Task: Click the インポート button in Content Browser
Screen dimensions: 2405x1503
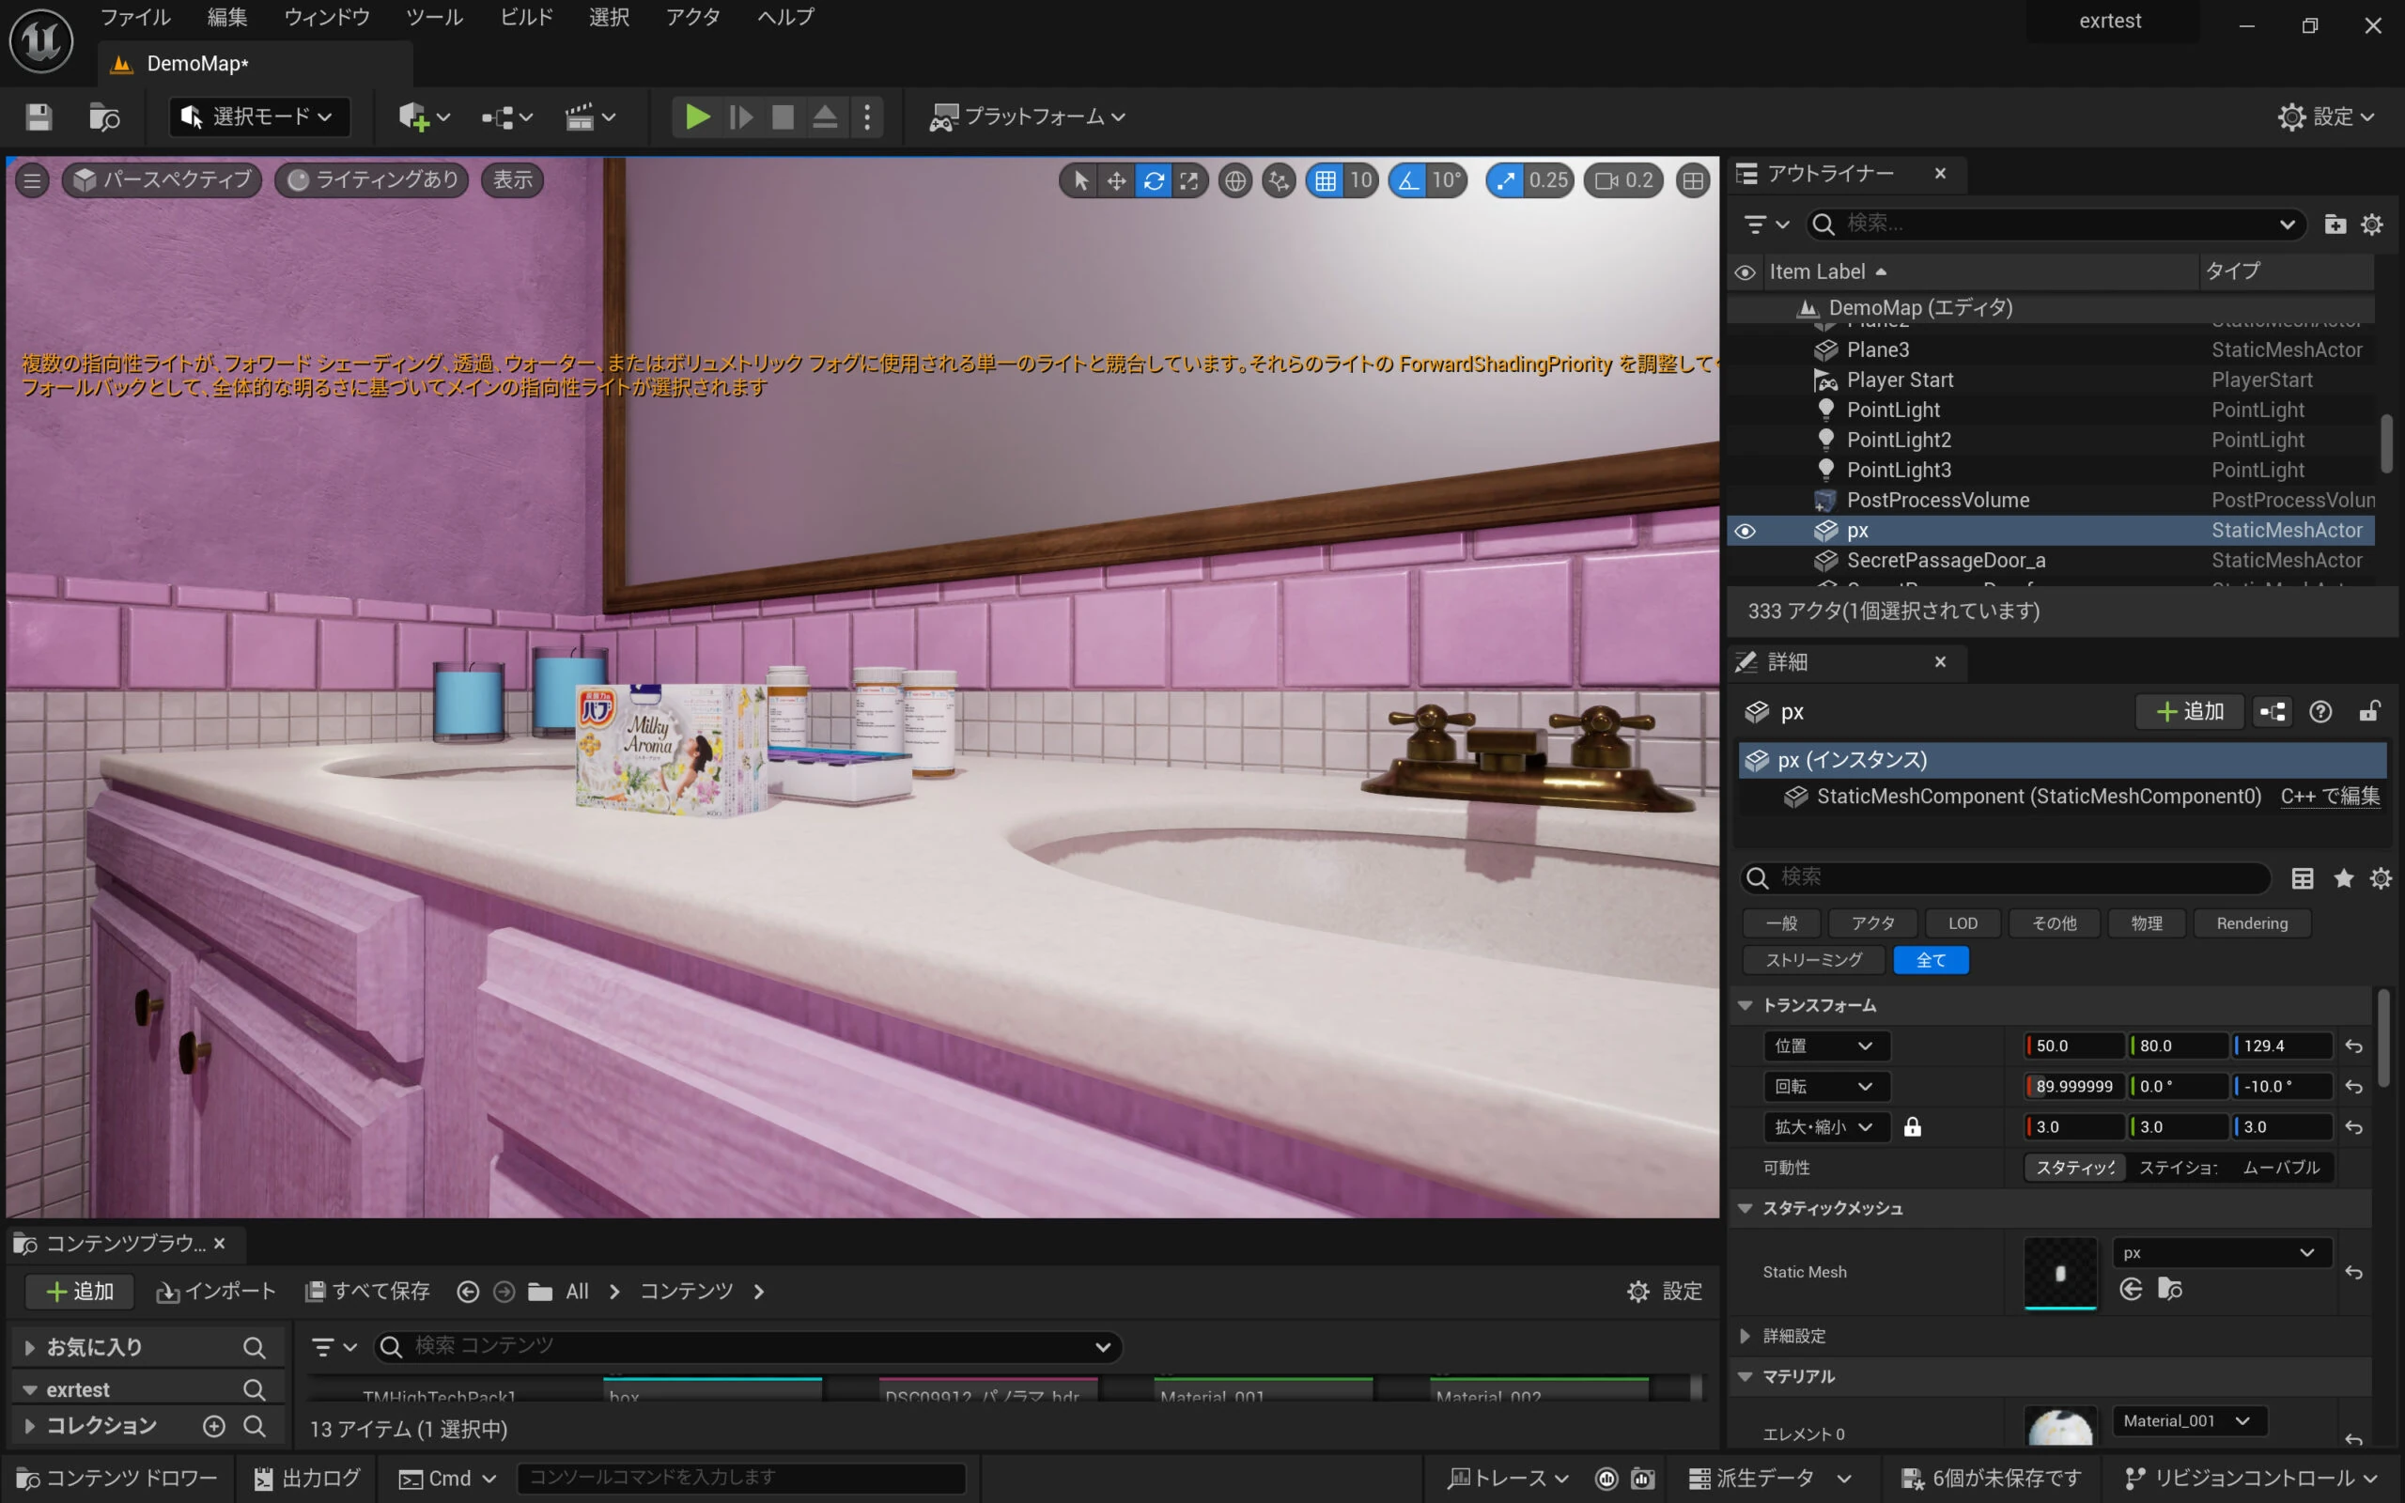Action: [216, 1292]
